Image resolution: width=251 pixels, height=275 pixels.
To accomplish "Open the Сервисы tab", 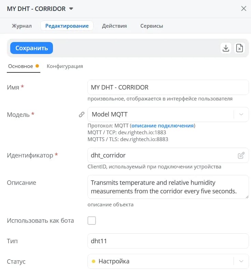I will [152, 26].
